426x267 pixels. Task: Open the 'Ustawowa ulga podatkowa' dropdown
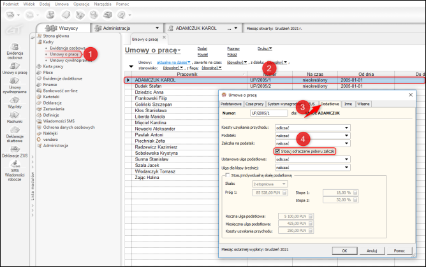click(x=346, y=159)
